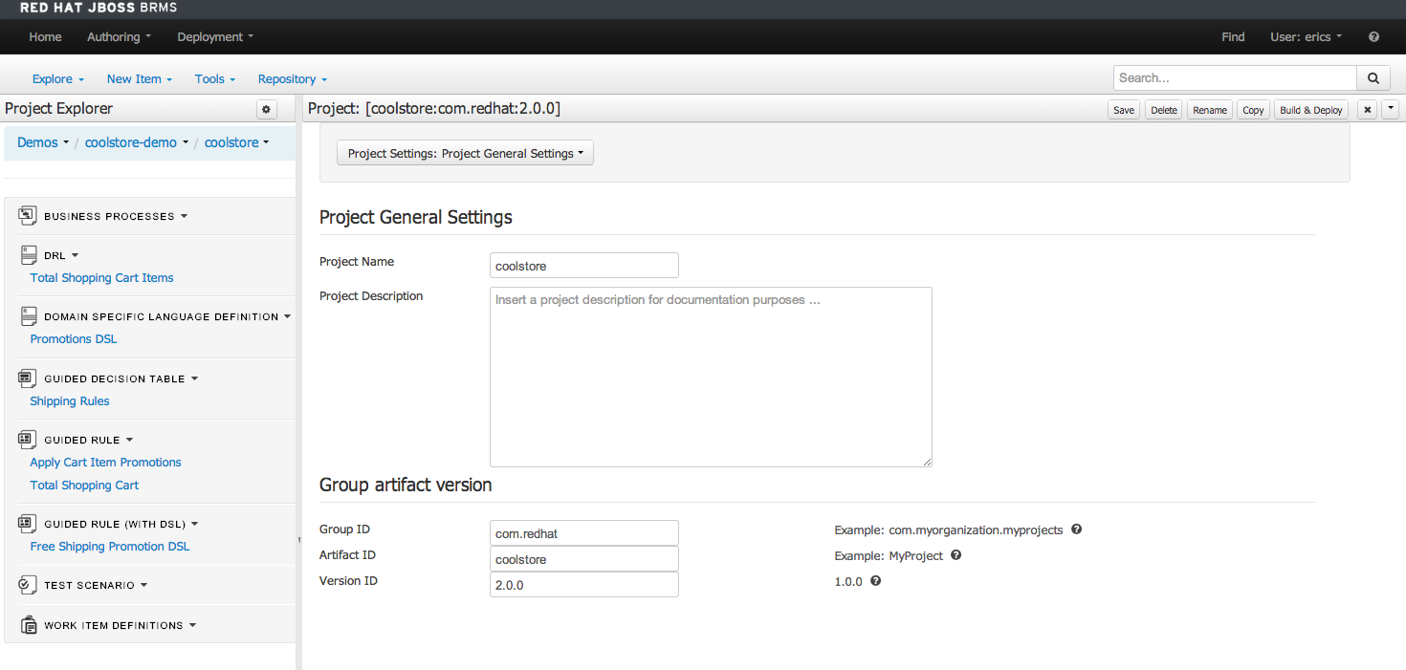Open the Tools menu
The height and width of the screenshot is (670, 1406).
pyautogui.click(x=215, y=79)
